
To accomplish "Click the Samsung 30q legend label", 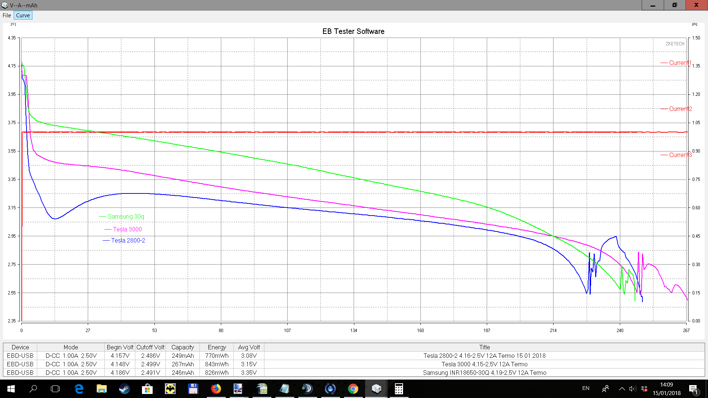I will click(x=126, y=217).
